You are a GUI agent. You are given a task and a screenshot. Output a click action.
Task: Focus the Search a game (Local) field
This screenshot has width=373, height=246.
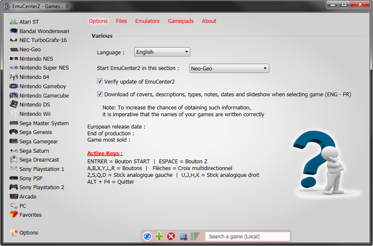247,236
